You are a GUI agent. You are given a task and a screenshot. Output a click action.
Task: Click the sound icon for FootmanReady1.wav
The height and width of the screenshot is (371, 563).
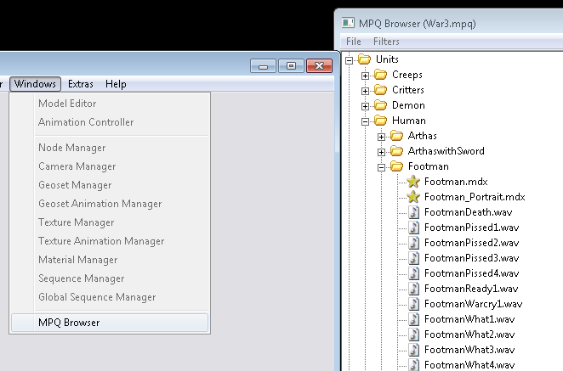[414, 289]
